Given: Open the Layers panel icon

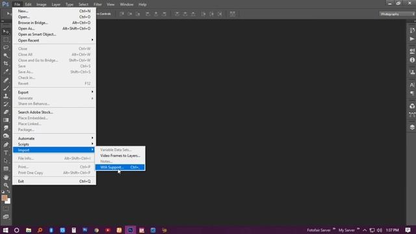Looking at the screenshot, I should 411,127.
